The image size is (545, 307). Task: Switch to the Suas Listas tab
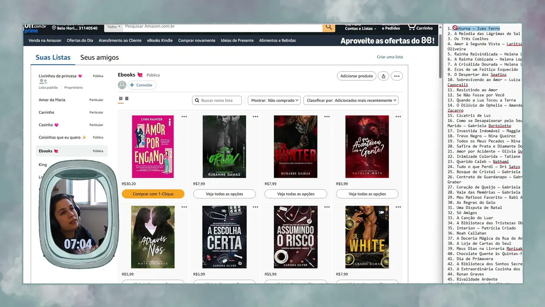click(x=53, y=58)
